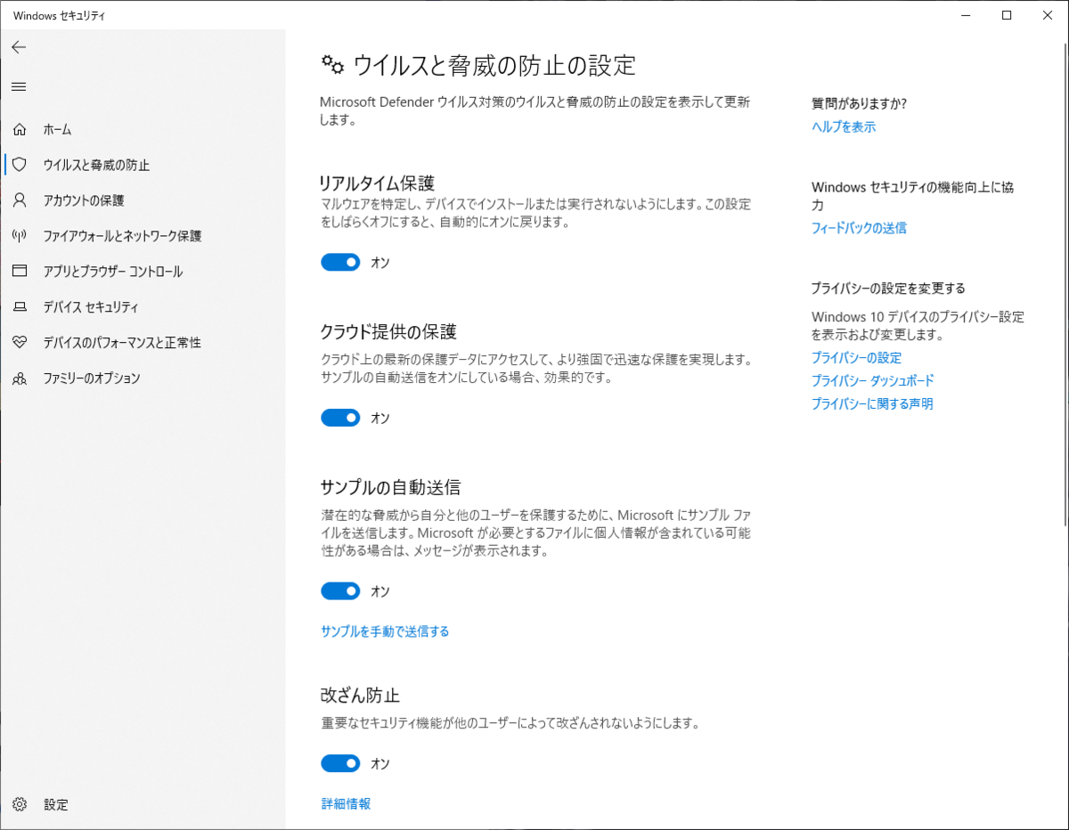The height and width of the screenshot is (830, 1069).
Task: Click the vertical scrollbar on the right
Action: click(1065, 285)
